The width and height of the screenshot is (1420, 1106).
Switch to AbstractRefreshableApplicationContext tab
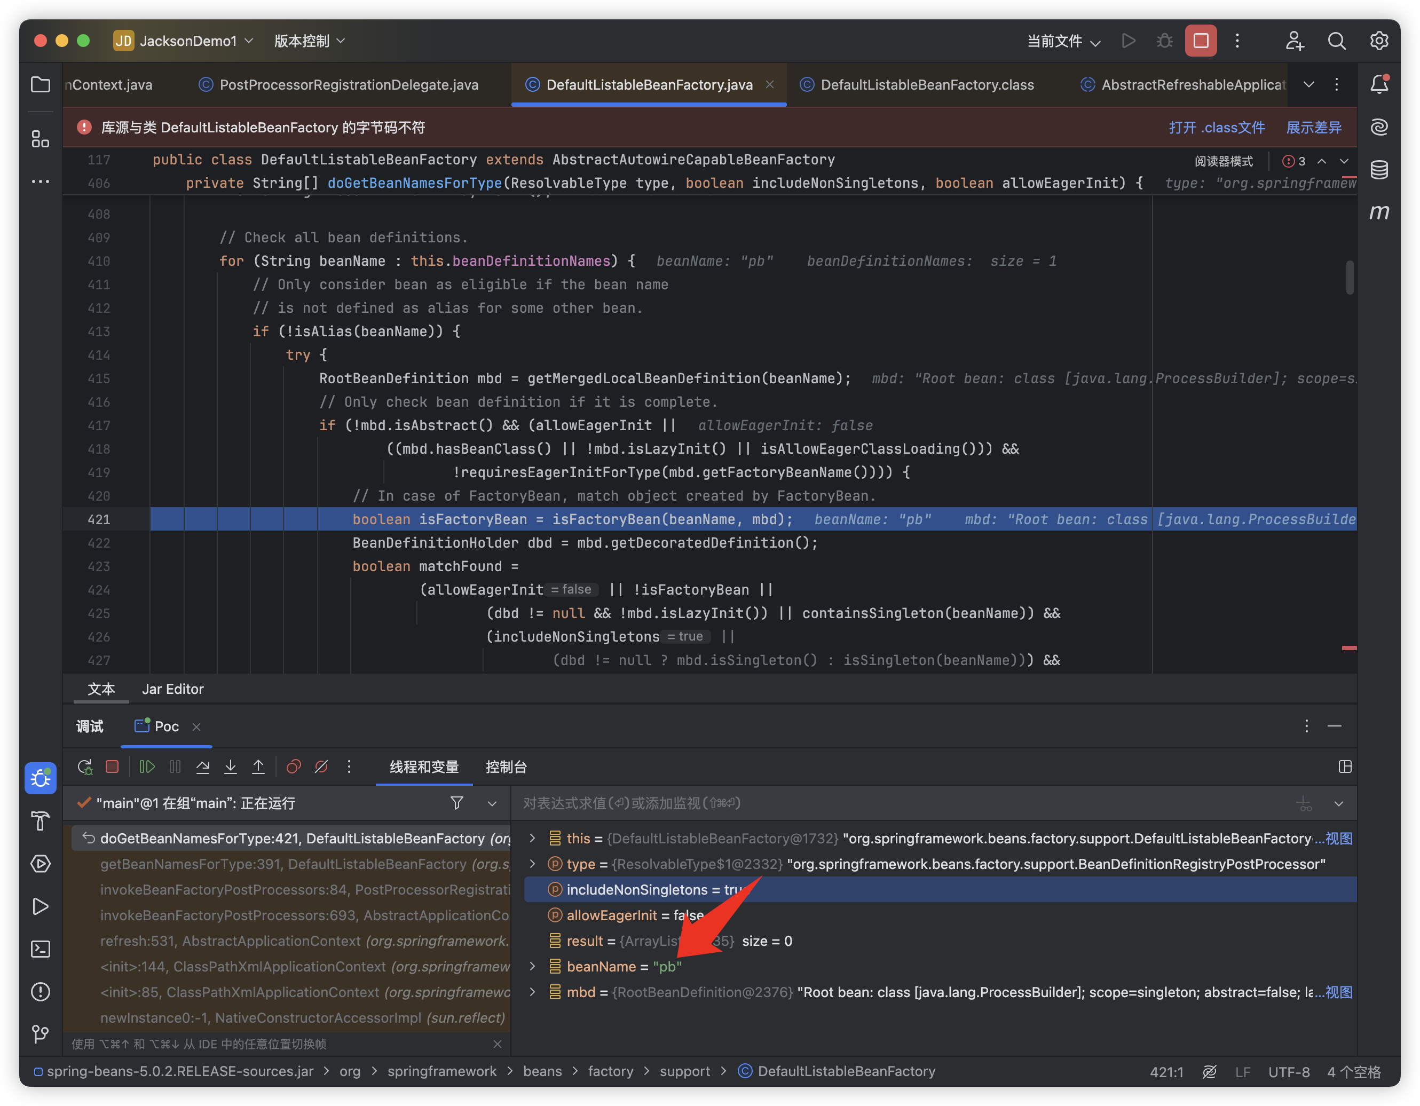[x=1184, y=84]
